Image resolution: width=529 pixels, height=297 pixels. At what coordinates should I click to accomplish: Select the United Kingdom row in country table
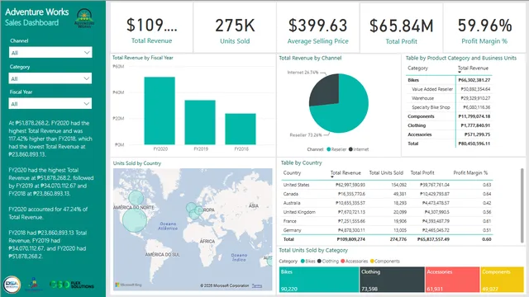[387, 212]
